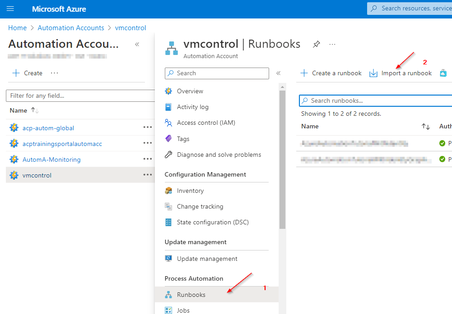The width and height of the screenshot is (452, 314).
Task: Open context menu for AutomA-Monitoring
Action: pos(148,159)
